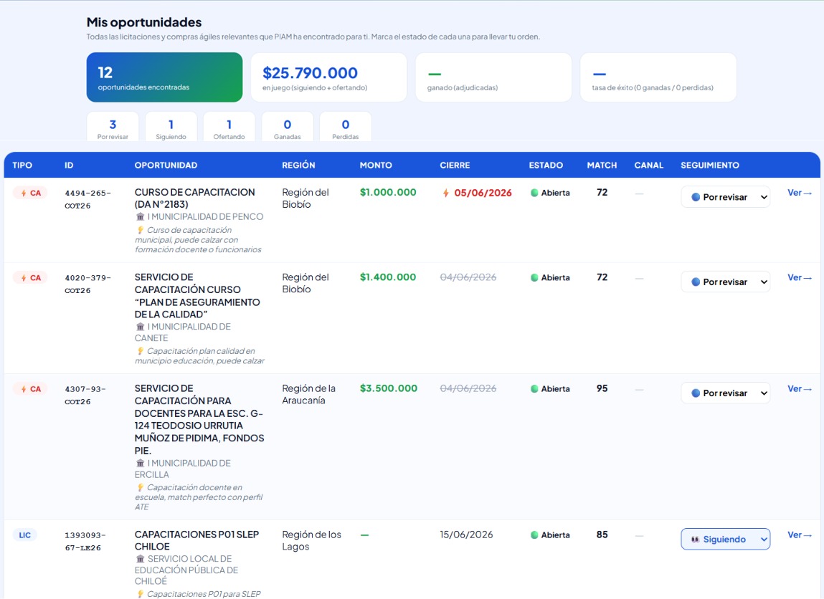824x599 pixels.
Task: Click the ganado (adjudicadas) card
Action: (x=493, y=77)
